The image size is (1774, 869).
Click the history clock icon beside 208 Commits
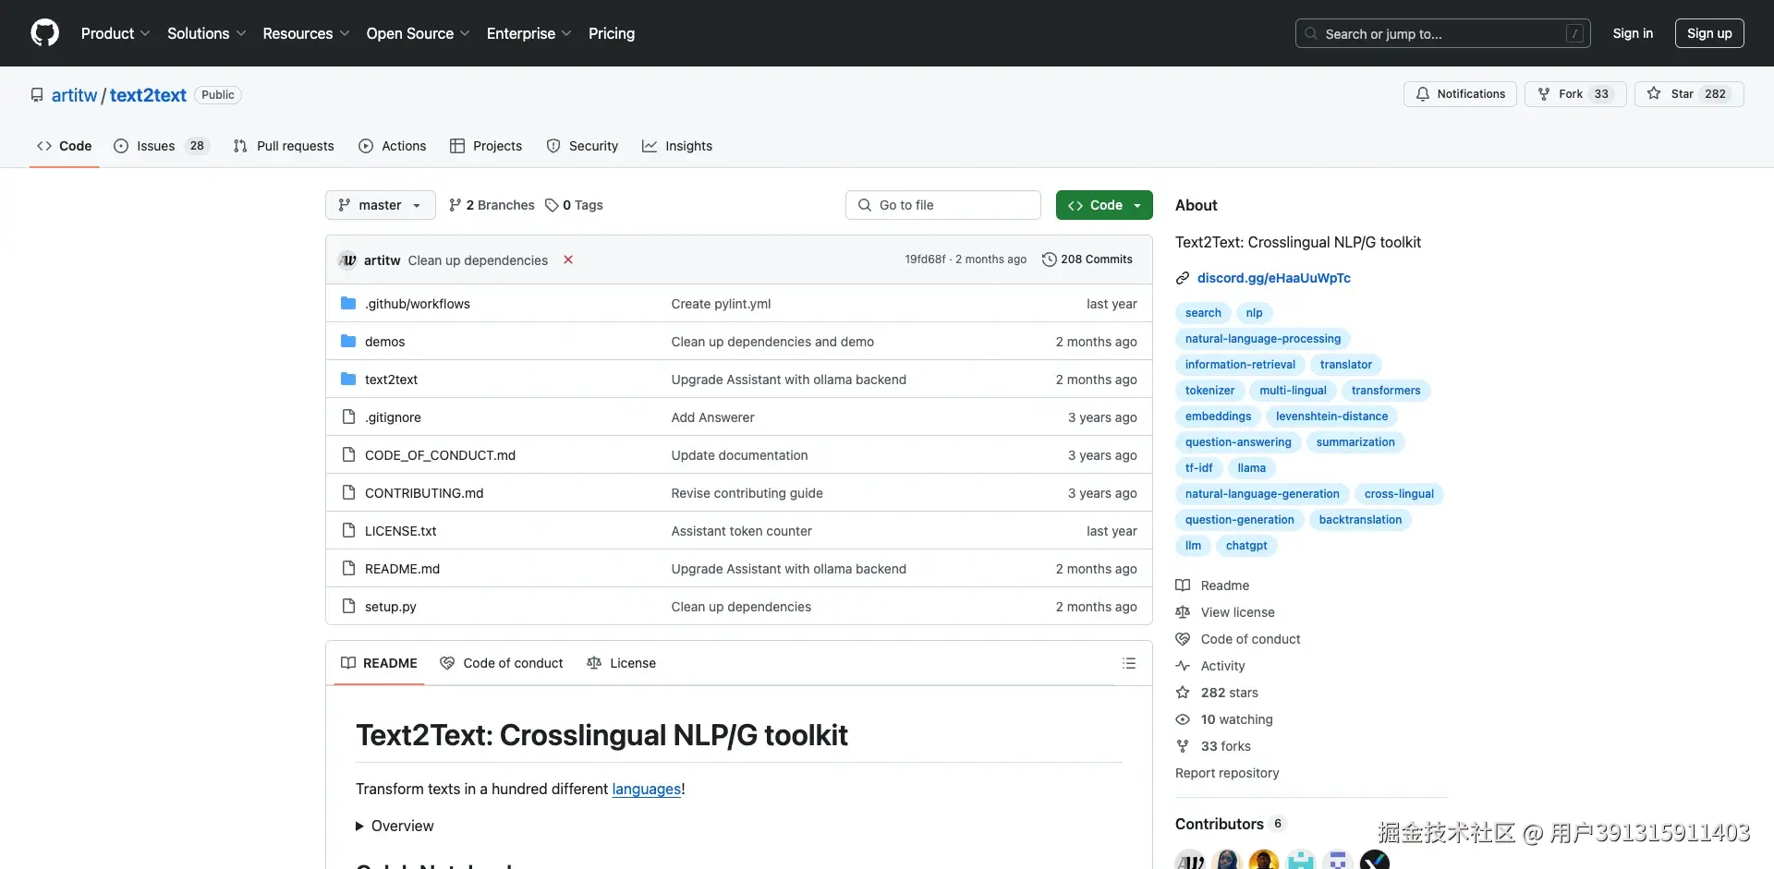point(1050,259)
